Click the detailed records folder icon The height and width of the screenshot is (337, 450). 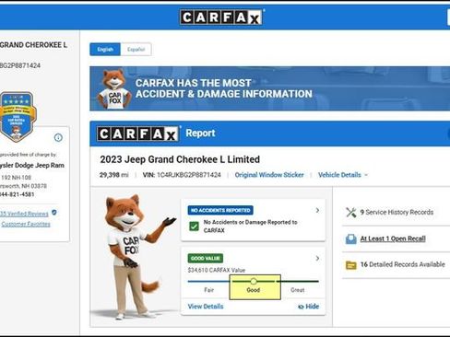click(x=351, y=265)
